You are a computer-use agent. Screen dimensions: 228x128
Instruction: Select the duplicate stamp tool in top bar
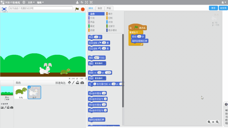click(x=77, y=2)
